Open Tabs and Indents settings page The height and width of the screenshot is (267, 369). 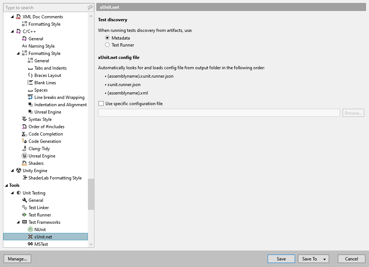pos(51,68)
